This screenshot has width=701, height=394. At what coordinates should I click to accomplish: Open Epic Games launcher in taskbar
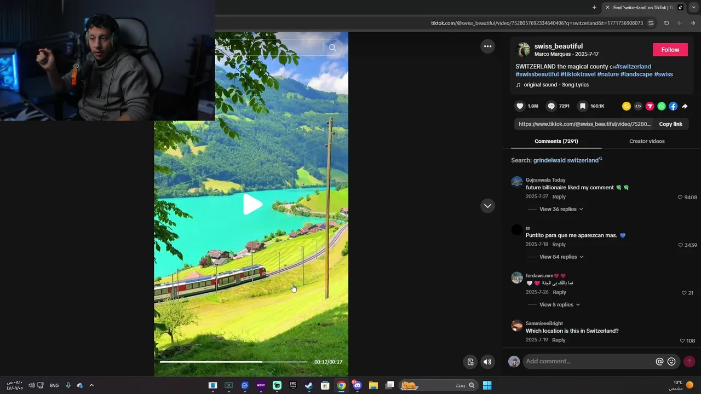click(293, 385)
